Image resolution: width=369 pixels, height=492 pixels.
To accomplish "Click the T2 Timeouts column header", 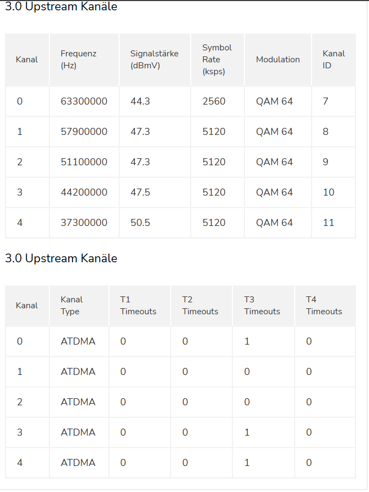I will pyautogui.click(x=200, y=306).
